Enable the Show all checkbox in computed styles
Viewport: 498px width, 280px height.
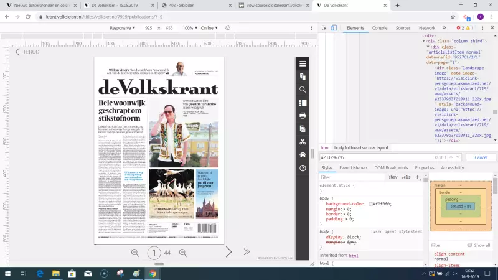(x=470, y=245)
